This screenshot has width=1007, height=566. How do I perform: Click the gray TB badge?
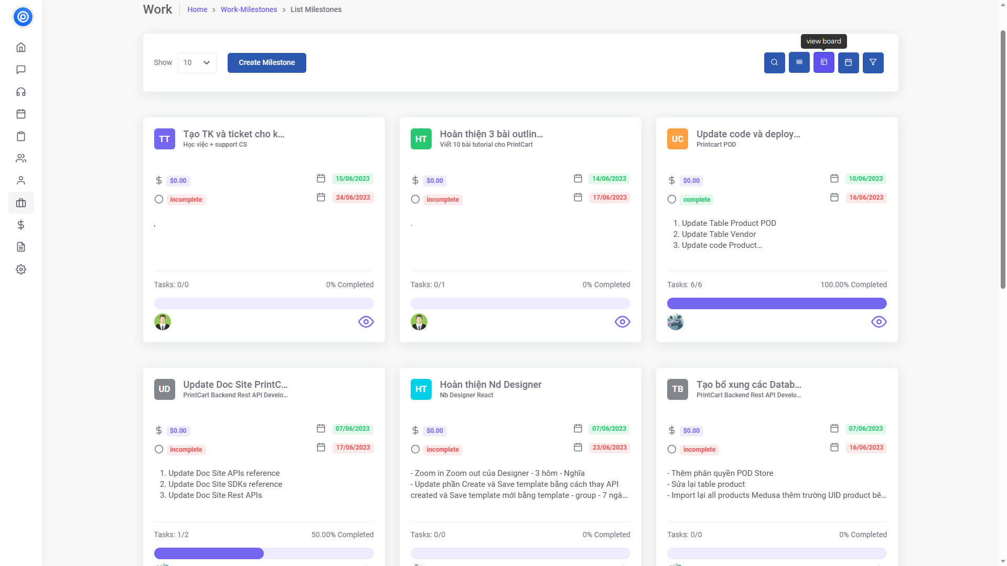pyautogui.click(x=677, y=389)
